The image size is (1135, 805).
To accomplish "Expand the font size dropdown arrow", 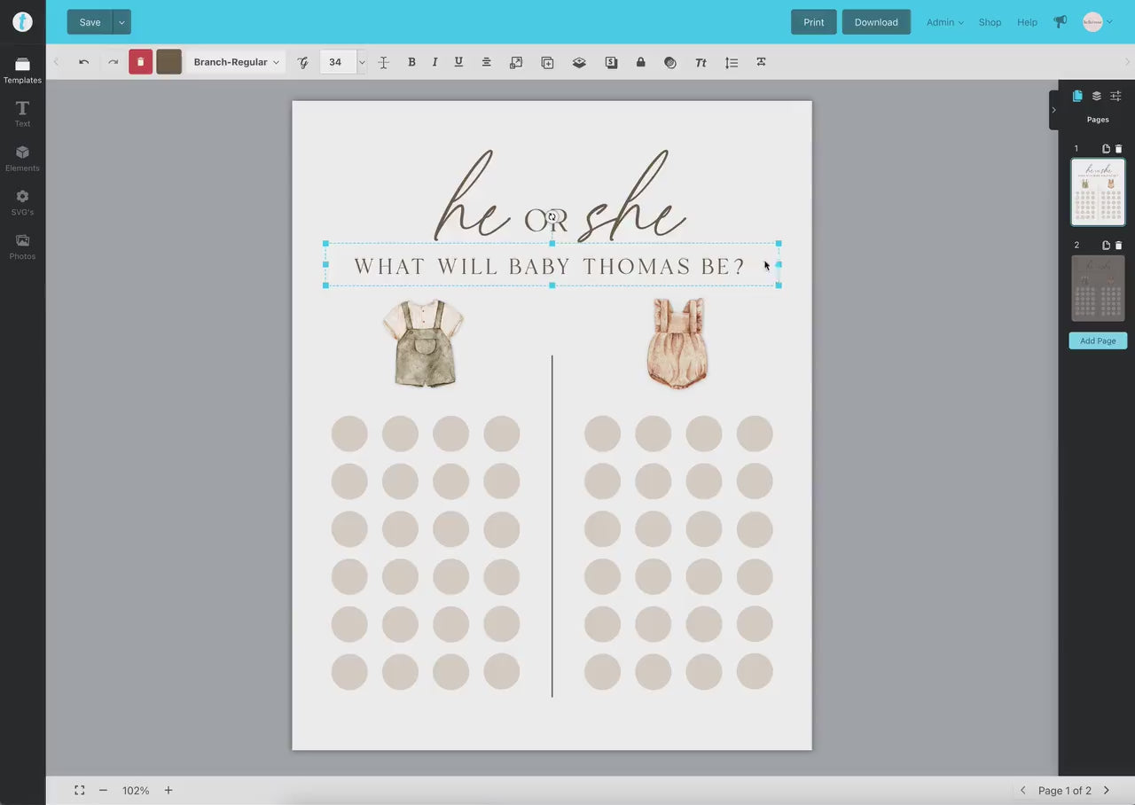I will click(x=362, y=62).
